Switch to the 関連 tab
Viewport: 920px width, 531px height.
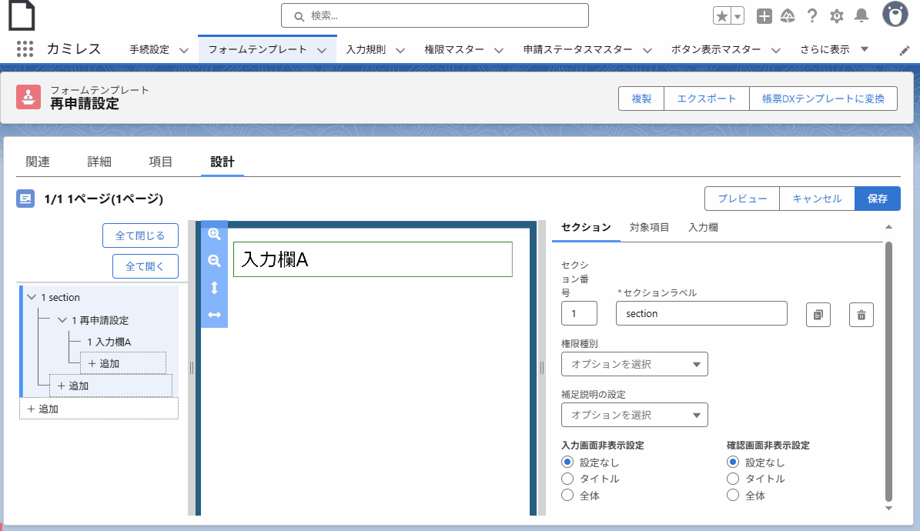coord(38,162)
